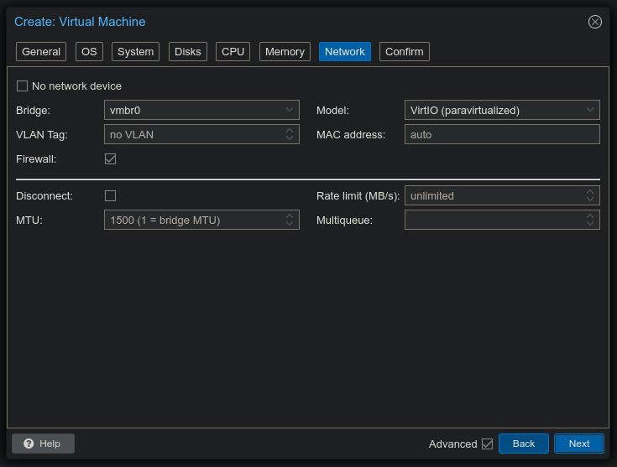
Task: Select the Confirm tab
Action: tap(404, 52)
